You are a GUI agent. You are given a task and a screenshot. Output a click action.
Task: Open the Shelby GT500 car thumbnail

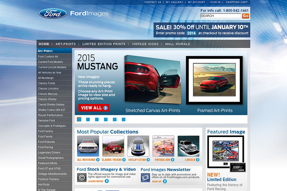tap(138, 146)
